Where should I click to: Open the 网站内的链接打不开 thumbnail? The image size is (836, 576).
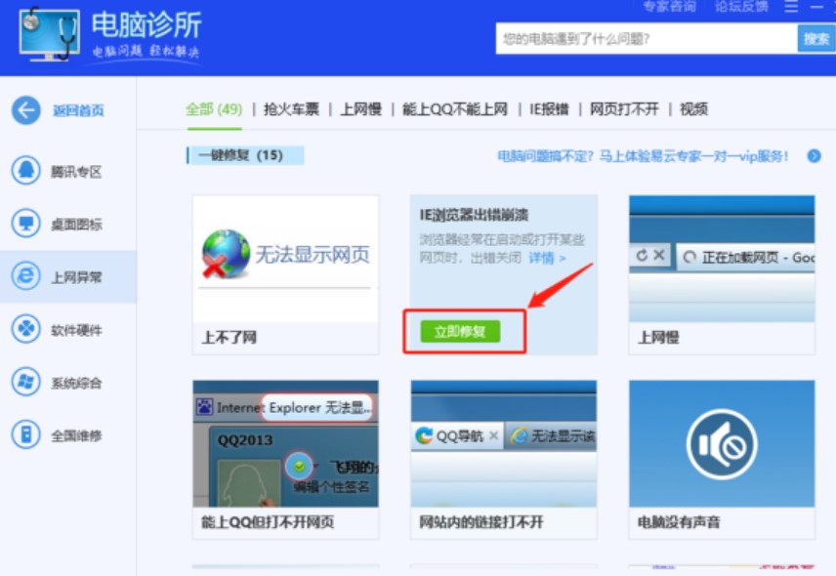click(503, 443)
